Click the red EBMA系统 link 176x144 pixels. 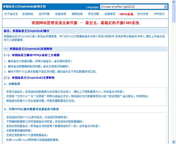coord(126,14)
